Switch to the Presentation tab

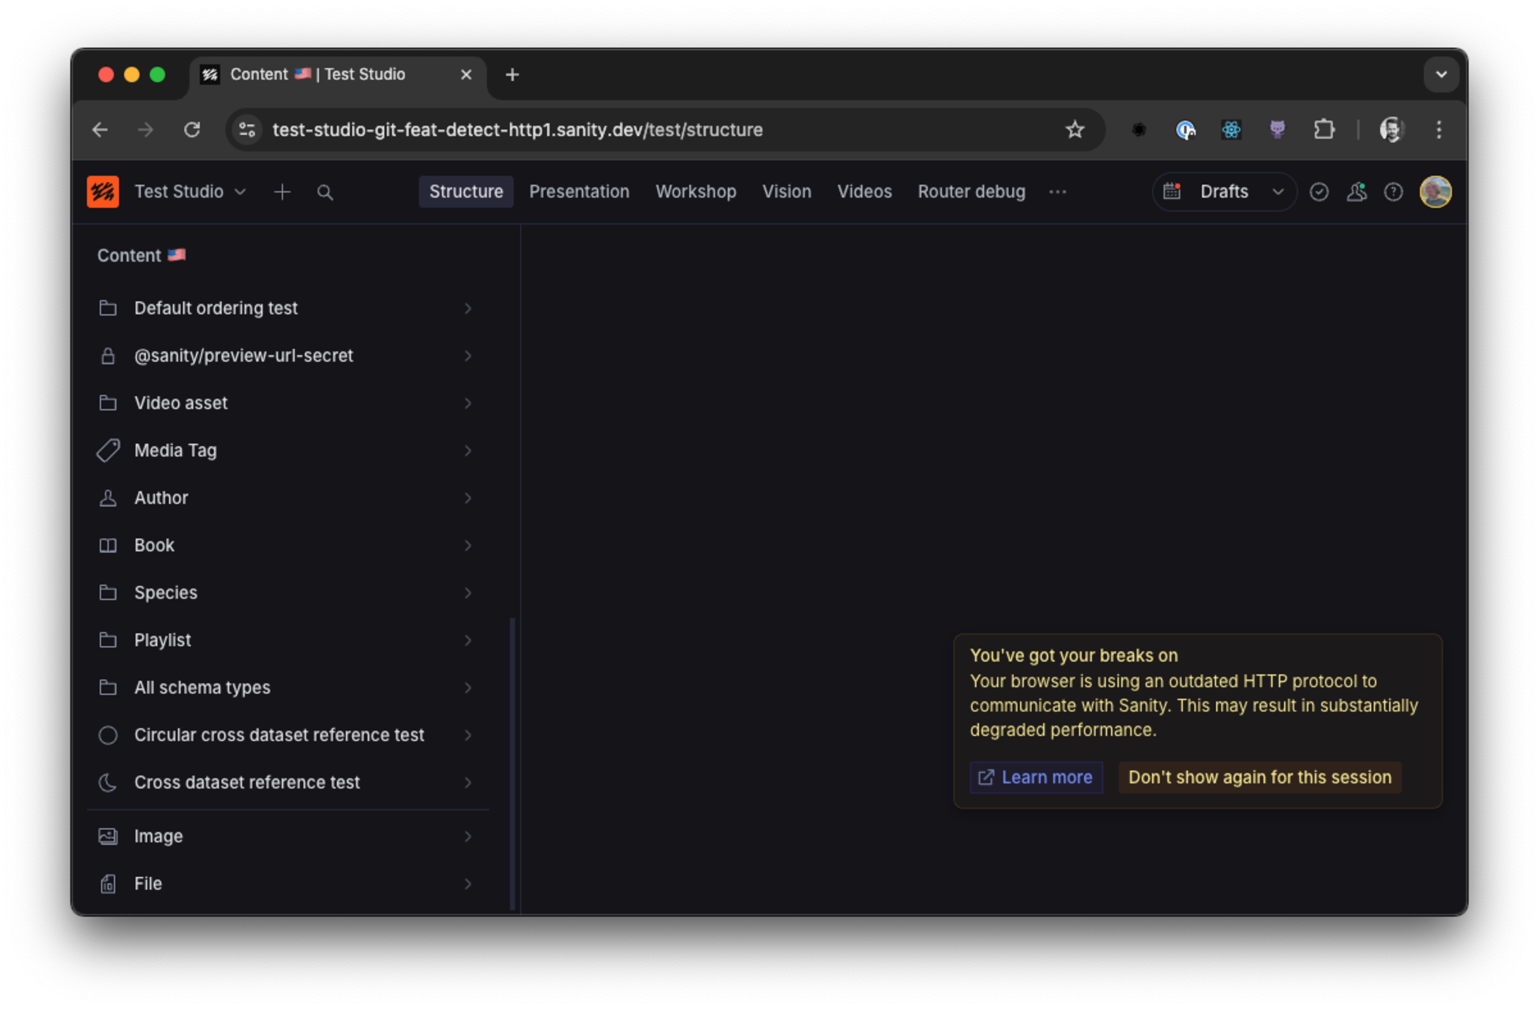[x=579, y=192]
